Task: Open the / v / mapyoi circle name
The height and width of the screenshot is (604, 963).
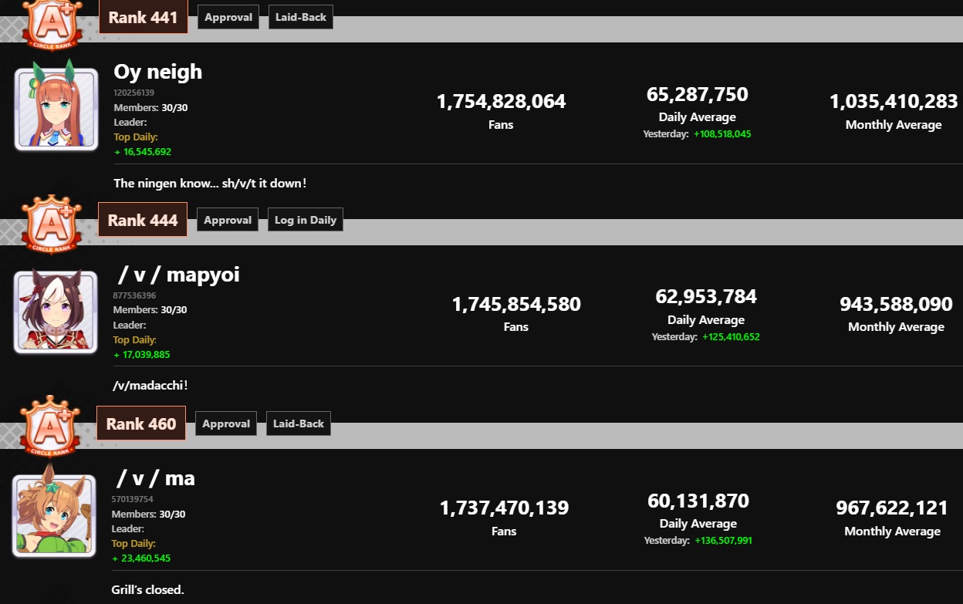Action: [x=179, y=275]
